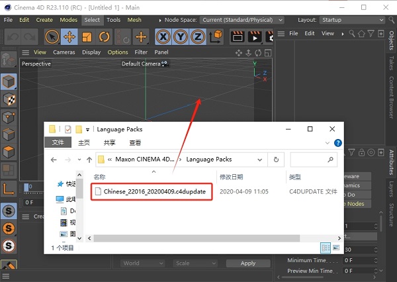Open the Scale mode dropdown
Image resolution: width=397 pixels, height=282 pixels.
pyautogui.click(x=195, y=263)
